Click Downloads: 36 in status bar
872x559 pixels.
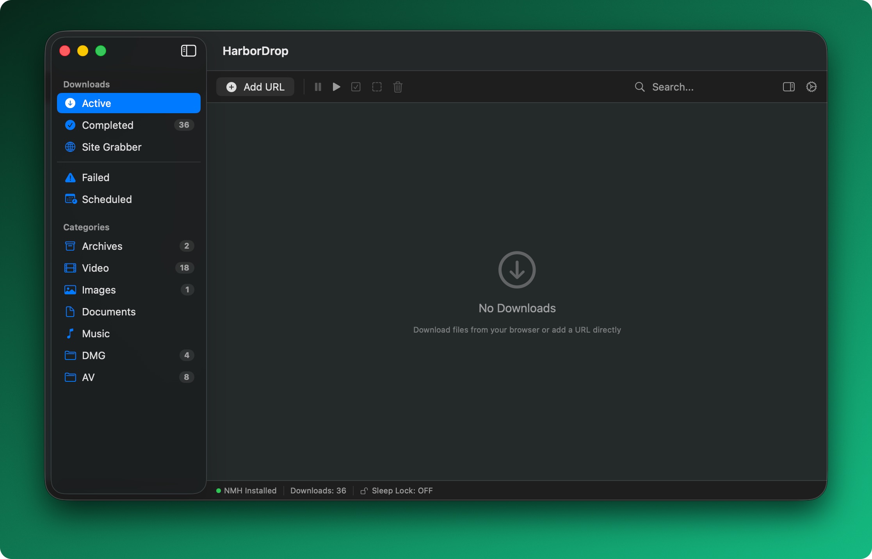(x=318, y=491)
